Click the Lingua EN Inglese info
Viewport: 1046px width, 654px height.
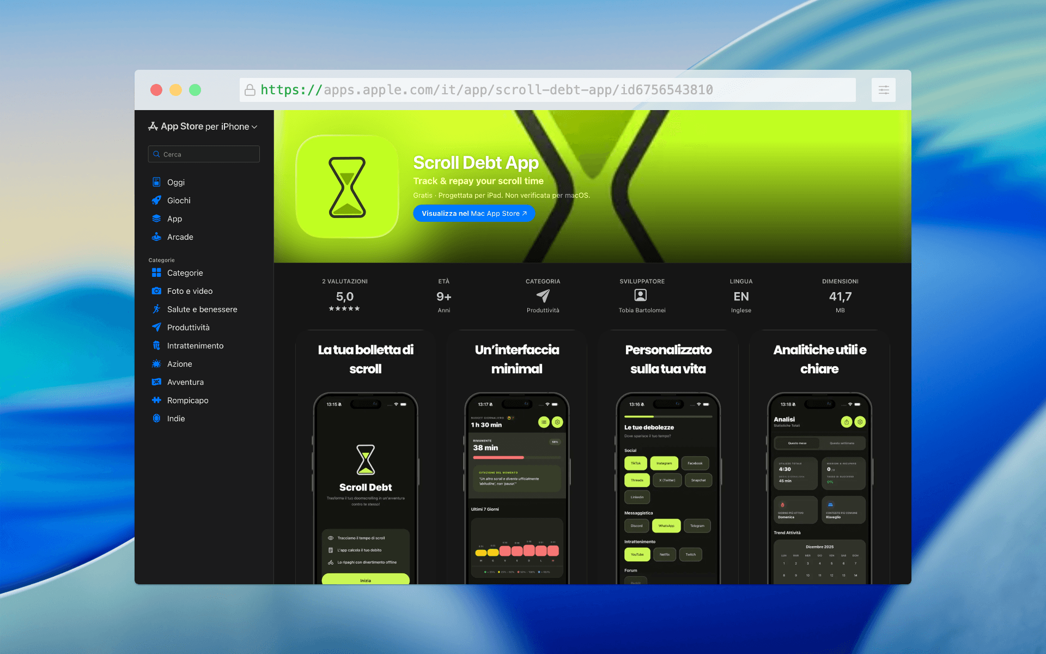[741, 296]
